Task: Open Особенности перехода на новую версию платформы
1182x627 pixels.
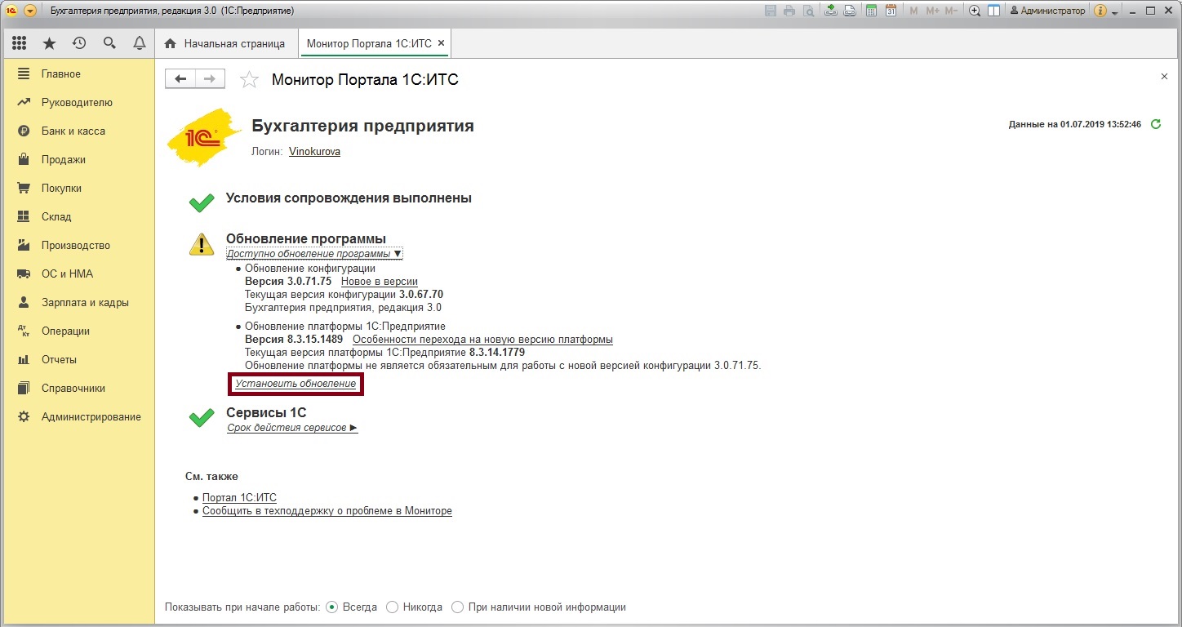Action: point(482,339)
